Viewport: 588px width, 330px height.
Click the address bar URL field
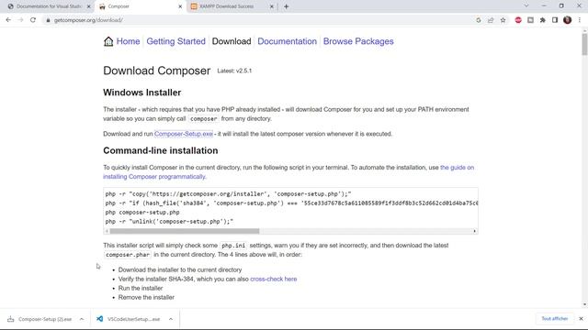click(x=259, y=20)
